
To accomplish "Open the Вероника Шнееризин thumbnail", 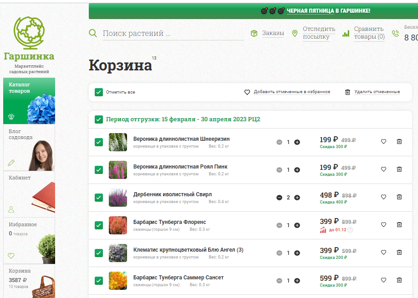I will (118, 142).
